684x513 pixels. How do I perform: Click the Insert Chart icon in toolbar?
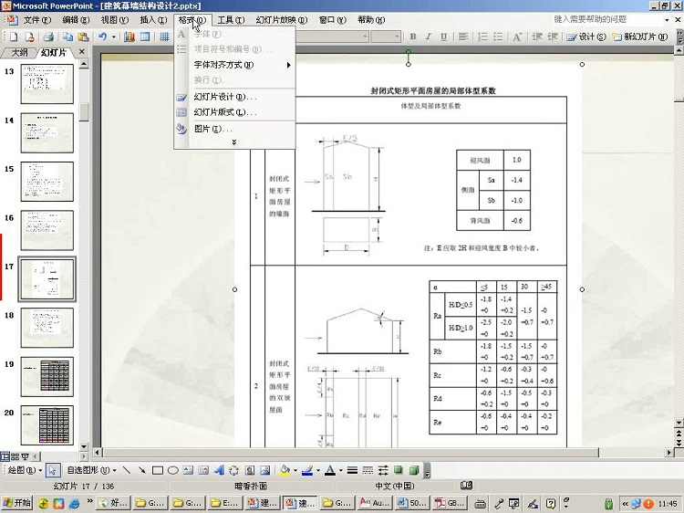130,37
